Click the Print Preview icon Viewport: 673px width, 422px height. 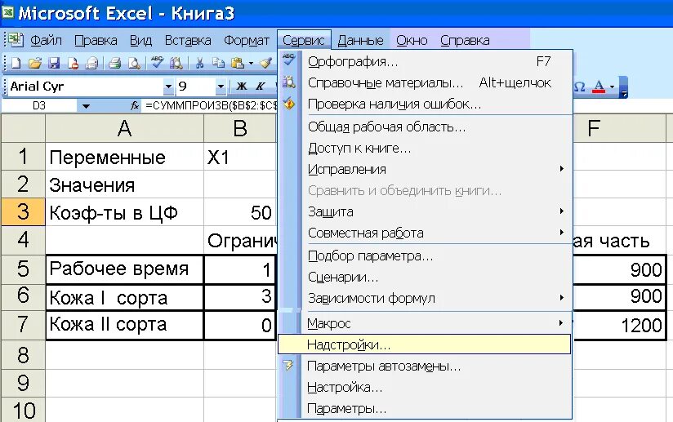pyautogui.click(x=134, y=63)
